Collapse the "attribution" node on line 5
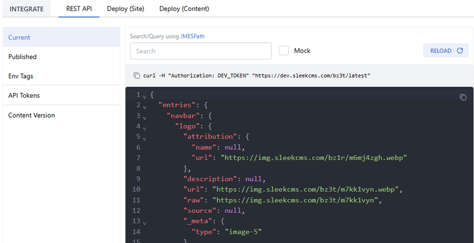Image resolution: width=474 pixels, height=243 pixels. pos(145,138)
